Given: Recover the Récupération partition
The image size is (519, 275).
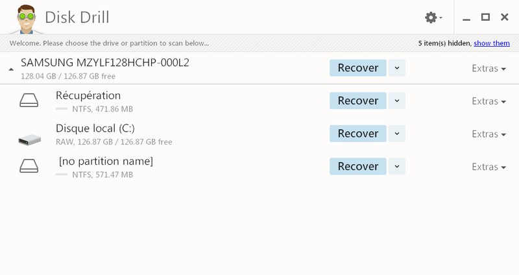Looking at the screenshot, I should tap(357, 101).
